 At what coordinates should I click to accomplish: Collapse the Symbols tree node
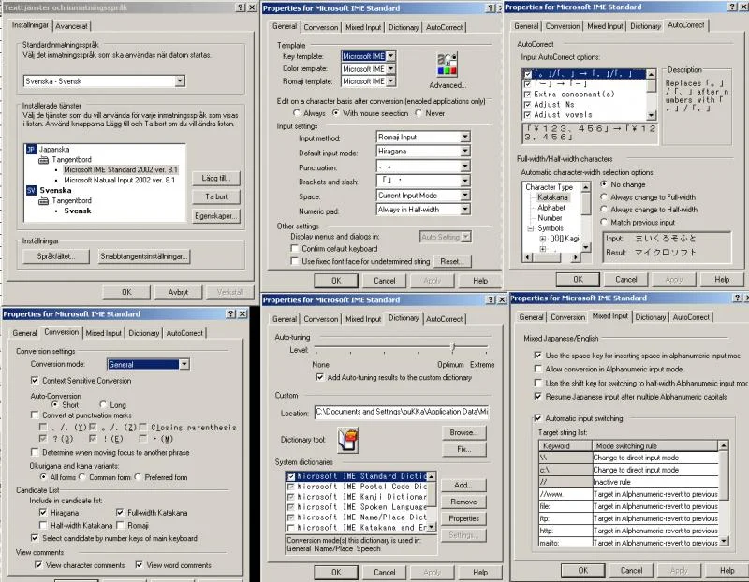(x=530, y=228)
